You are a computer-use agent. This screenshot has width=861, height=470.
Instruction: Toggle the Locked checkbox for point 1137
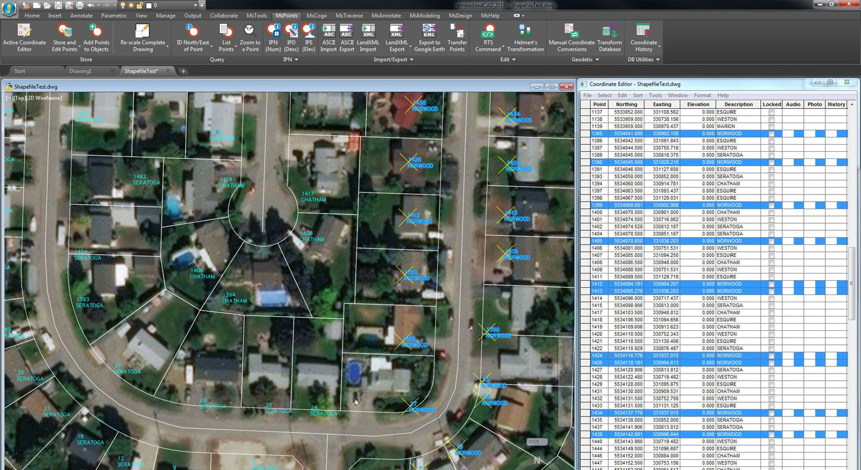772,111
